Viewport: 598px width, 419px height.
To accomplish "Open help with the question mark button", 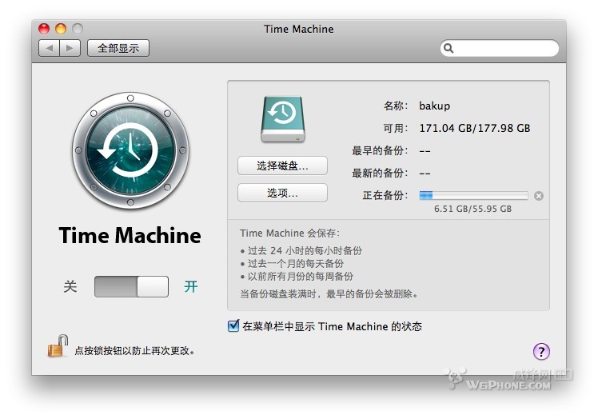I will click(x=541, y=351).
